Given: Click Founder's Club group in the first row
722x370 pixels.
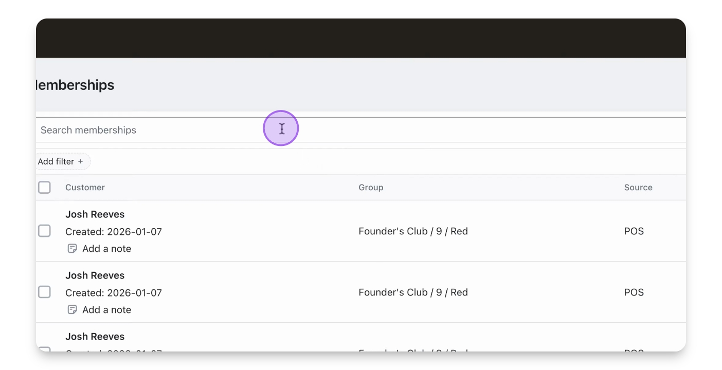Looking at the screenshot, I should [x=413, y=231].
